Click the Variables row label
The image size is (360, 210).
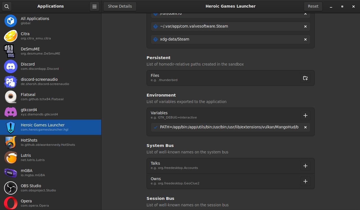159,113
